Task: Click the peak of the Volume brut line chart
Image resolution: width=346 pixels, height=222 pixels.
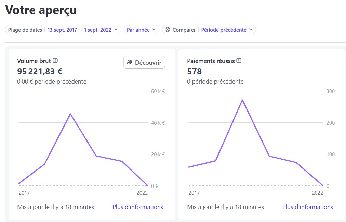Action: 71,114
